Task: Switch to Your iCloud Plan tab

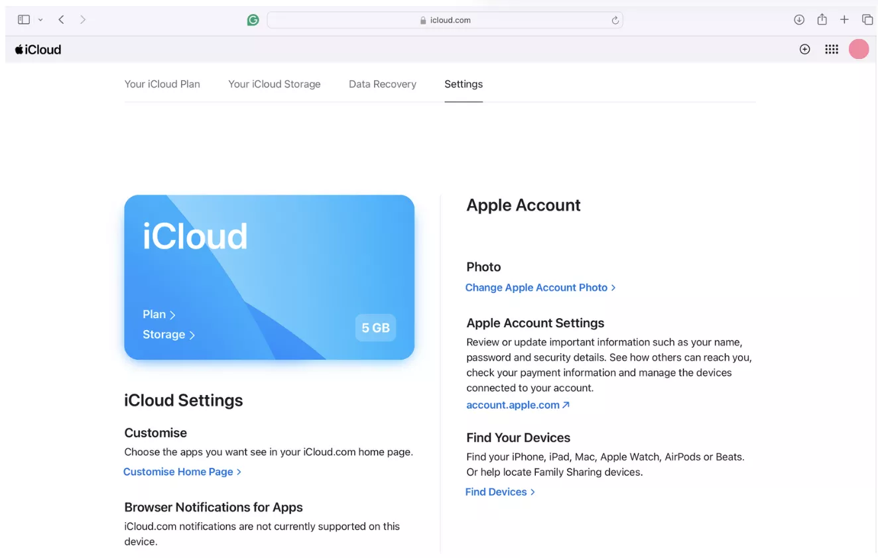Action: click(x=162, y=84)
